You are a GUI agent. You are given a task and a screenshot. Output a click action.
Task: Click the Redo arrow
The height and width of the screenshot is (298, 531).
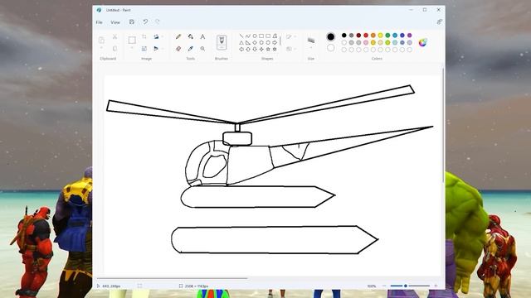(158, 22)
